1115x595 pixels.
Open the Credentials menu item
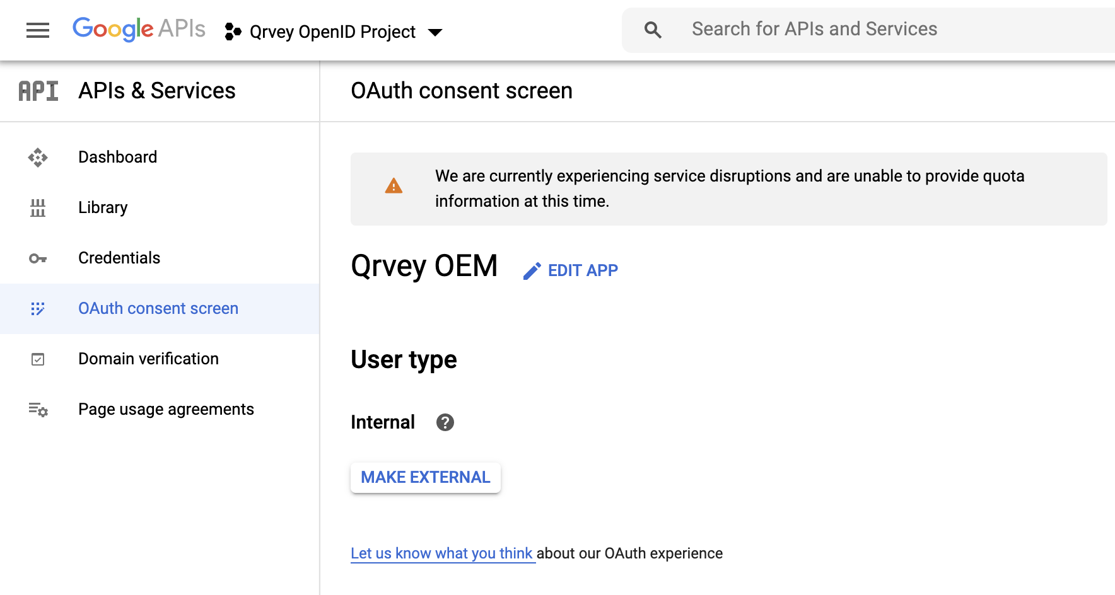[160, 258]
